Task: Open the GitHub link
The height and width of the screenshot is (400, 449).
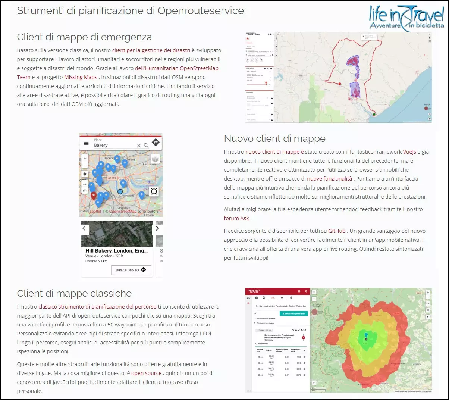Action: tap(337, 231)
